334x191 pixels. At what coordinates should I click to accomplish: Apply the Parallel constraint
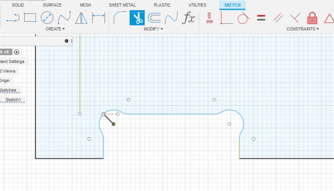(278, 18)
